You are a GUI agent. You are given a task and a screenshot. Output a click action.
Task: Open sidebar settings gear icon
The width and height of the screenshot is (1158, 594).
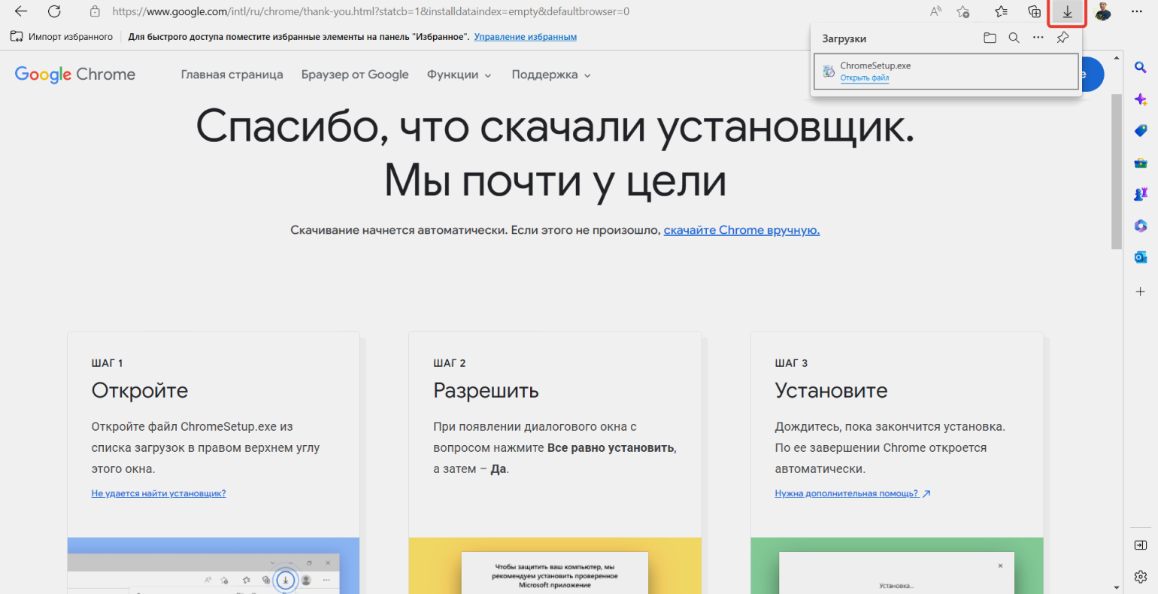[1141, 577]
